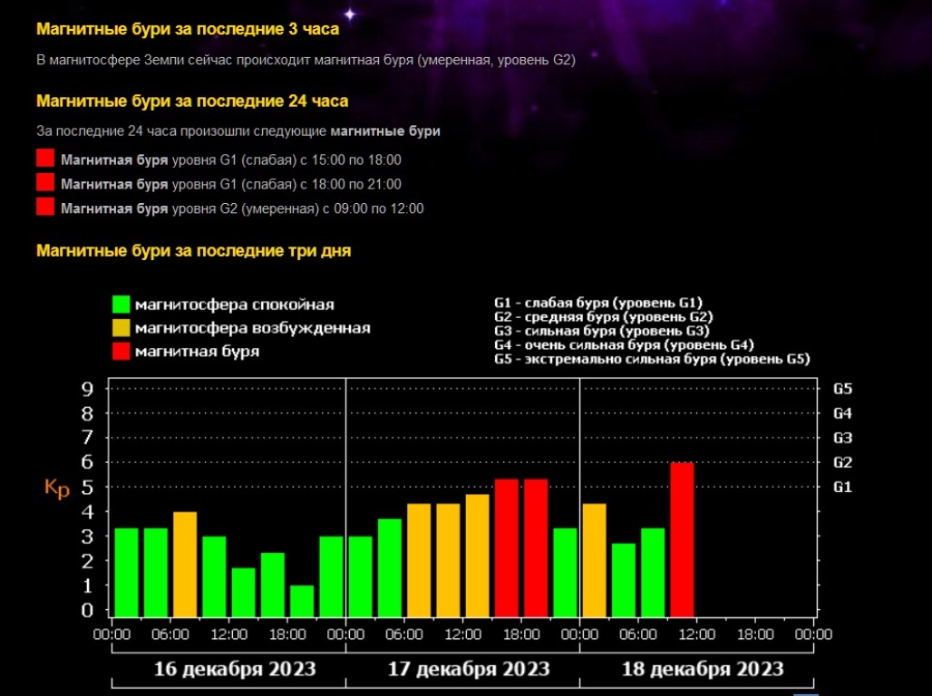Click the '17 декабря 2023' date label
Screen dimensions: 932x696
point(469,670)
